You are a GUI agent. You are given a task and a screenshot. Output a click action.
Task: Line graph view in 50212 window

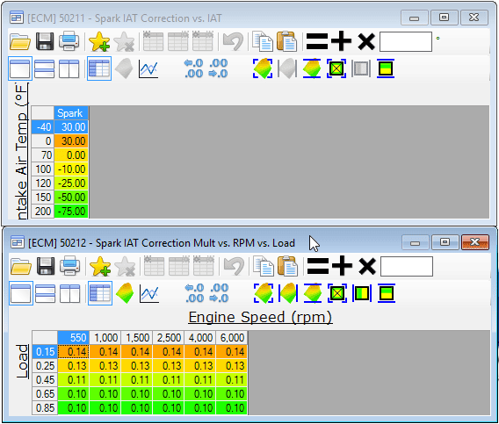tap(149, 293)
